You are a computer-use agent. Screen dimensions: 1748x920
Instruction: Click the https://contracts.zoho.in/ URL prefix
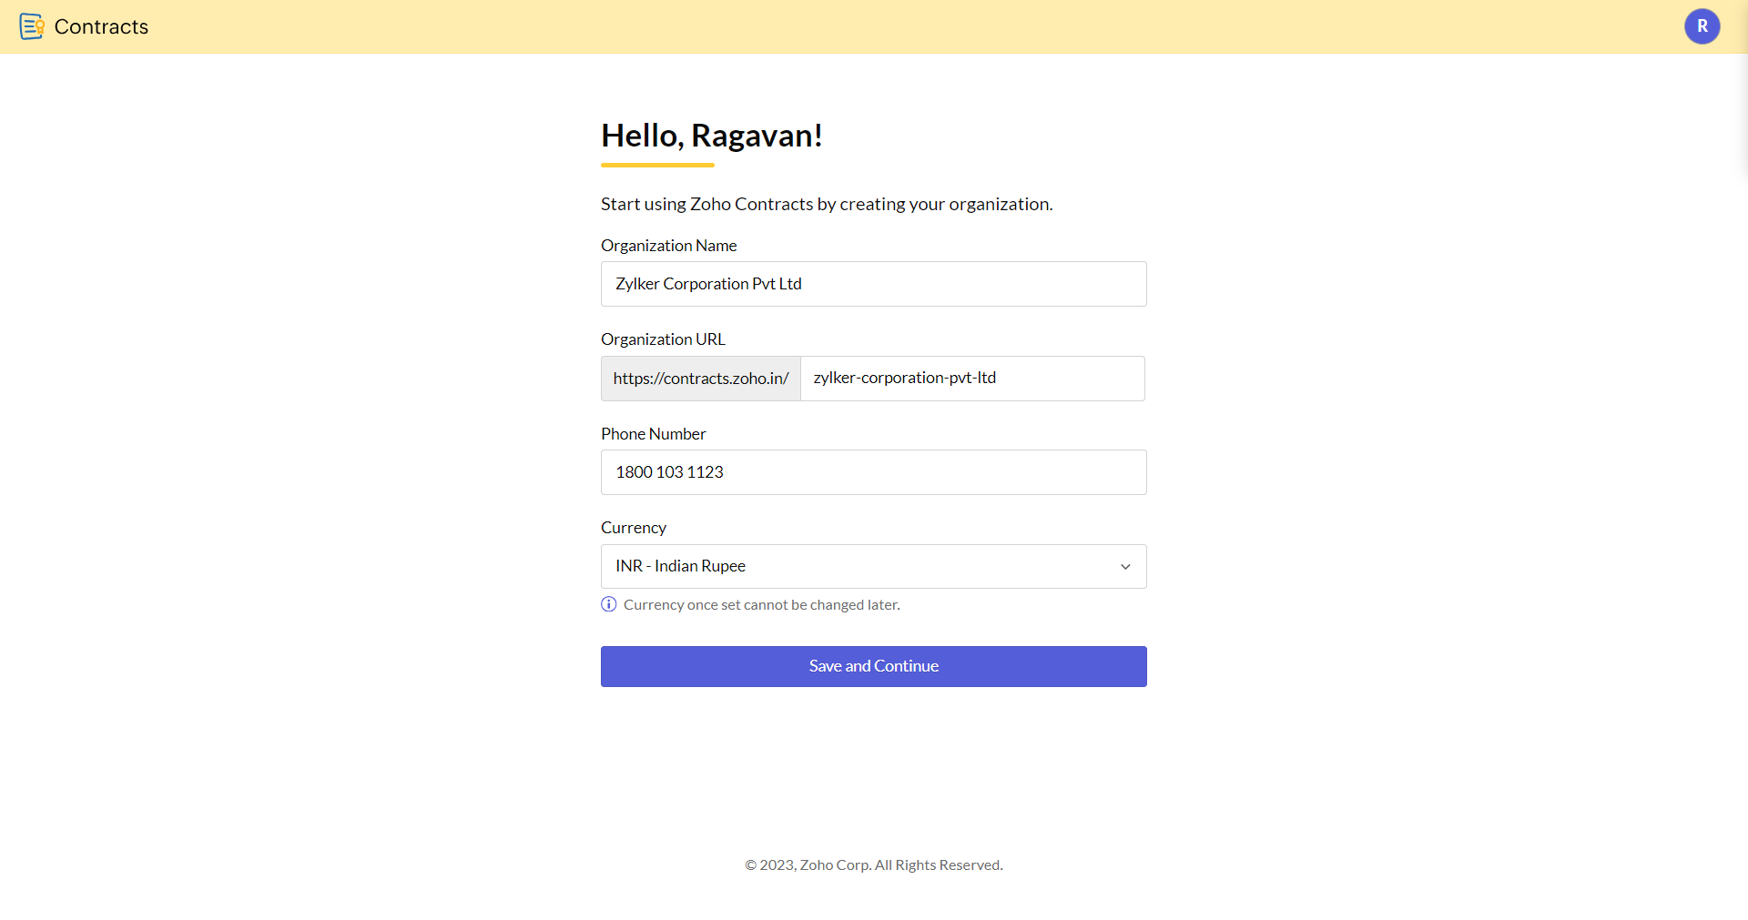click(x=700, y=379)
